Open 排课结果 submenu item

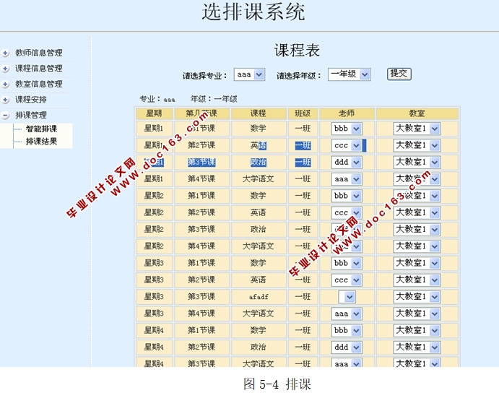pos(41,142)
